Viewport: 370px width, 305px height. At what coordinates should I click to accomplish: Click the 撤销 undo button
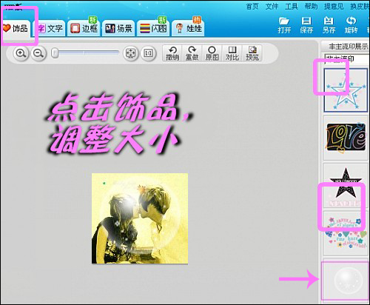point(172,53)
